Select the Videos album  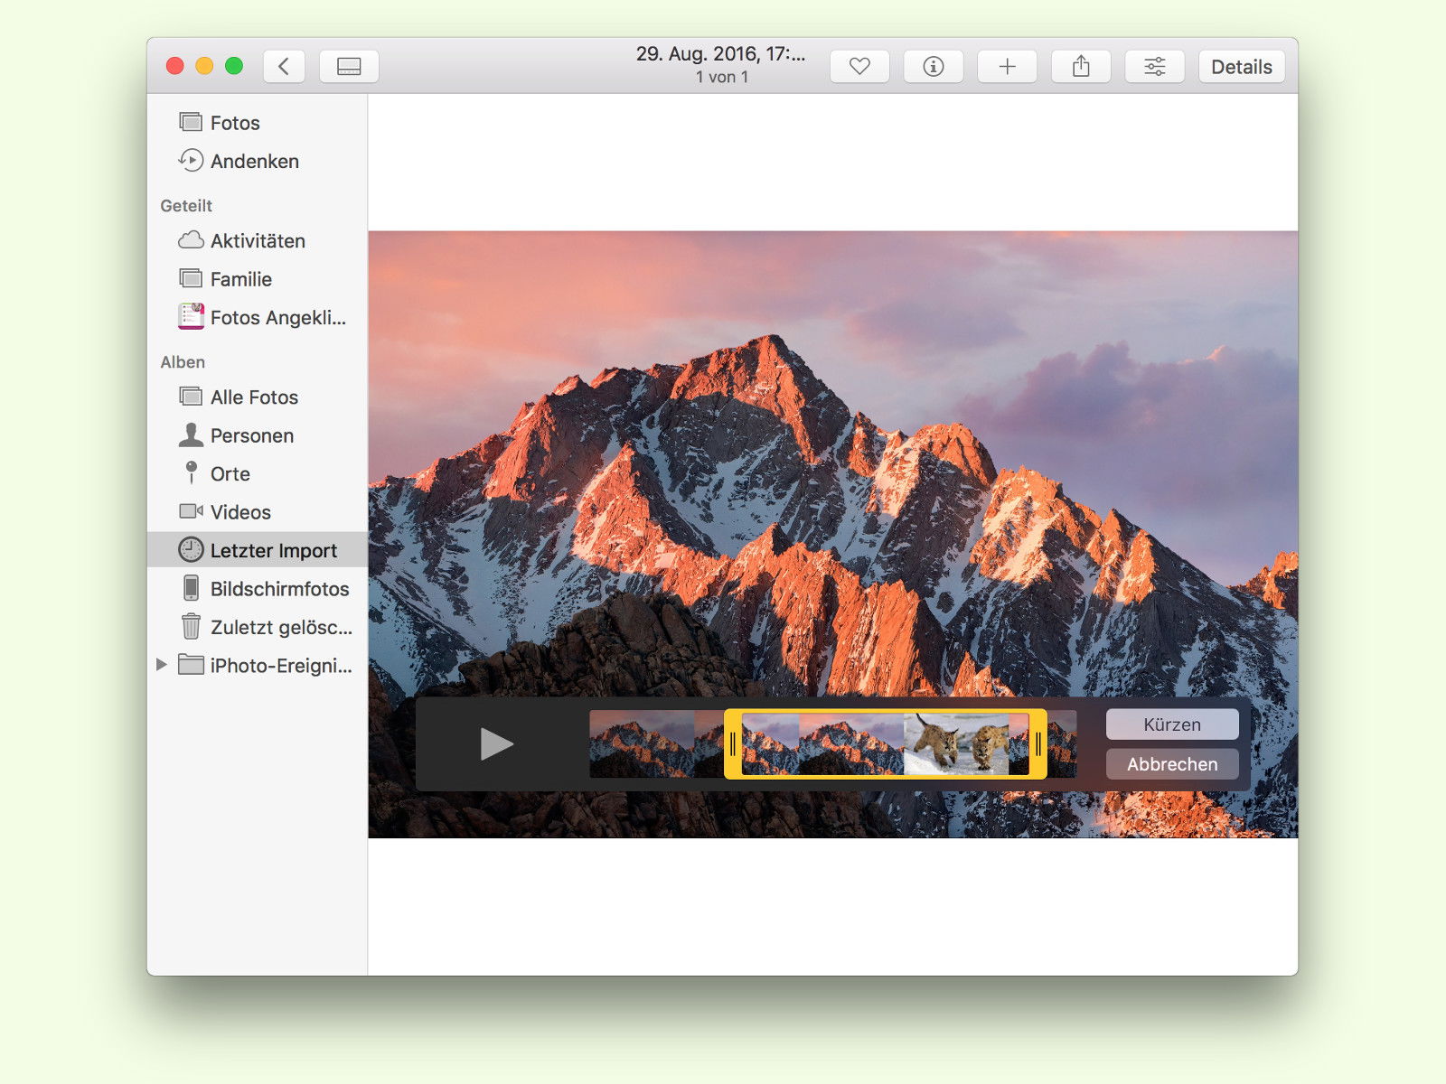(258, 512)
